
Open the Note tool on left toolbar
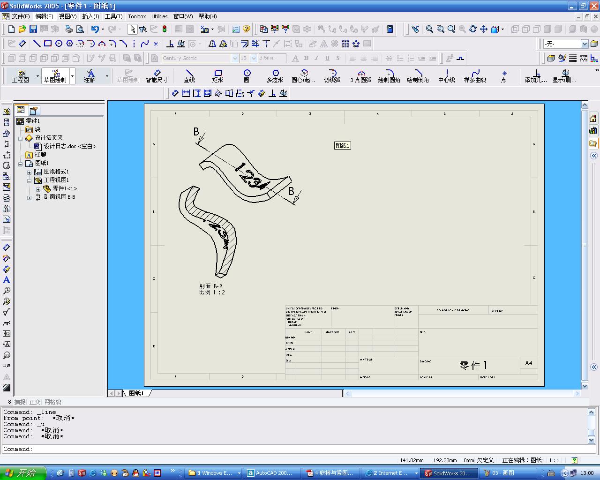coord(7,280)
